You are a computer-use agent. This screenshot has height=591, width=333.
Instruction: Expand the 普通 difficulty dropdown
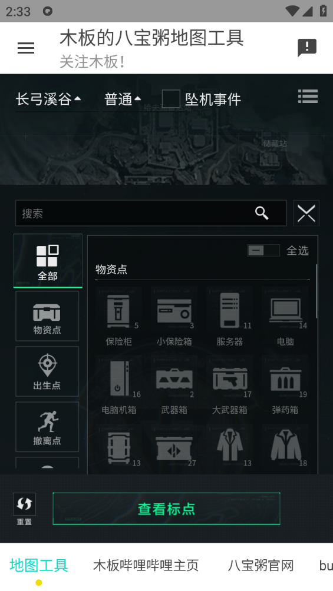[x=123, y=99]
